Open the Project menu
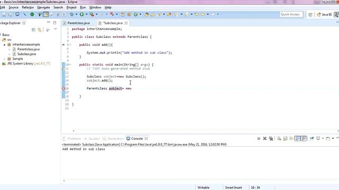Viewport: 339px width, 190px height. 72,7
